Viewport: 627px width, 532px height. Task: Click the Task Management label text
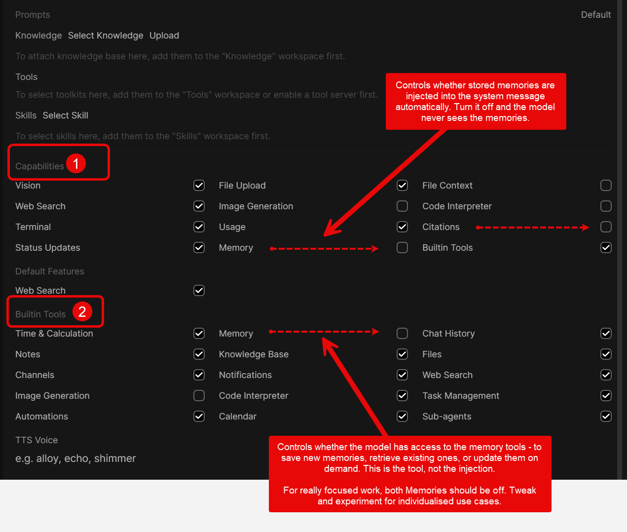point(461,396)
